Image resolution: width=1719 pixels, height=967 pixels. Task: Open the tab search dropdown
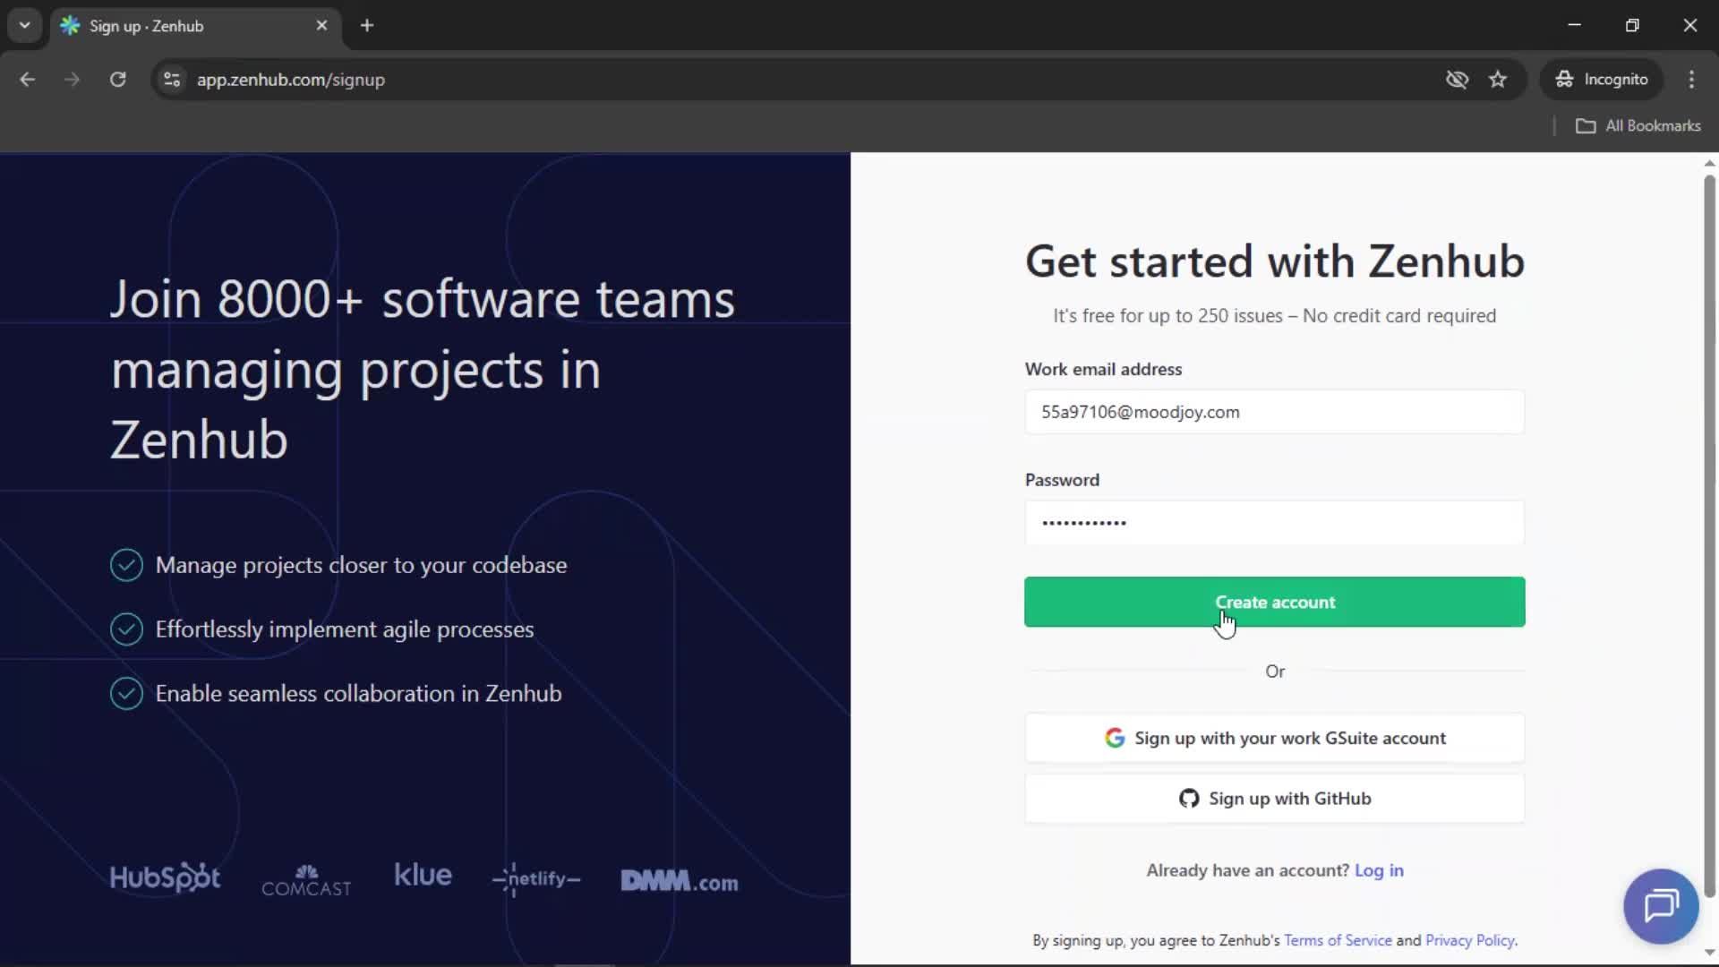(24, 26)
